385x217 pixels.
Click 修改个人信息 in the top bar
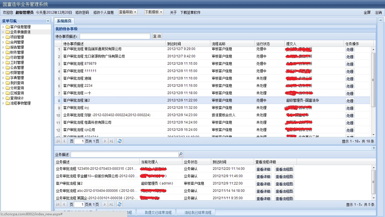[103, 12]
